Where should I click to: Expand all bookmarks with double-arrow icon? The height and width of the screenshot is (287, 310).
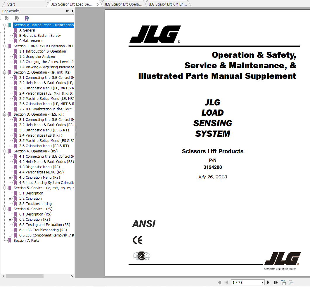point(67,11)
